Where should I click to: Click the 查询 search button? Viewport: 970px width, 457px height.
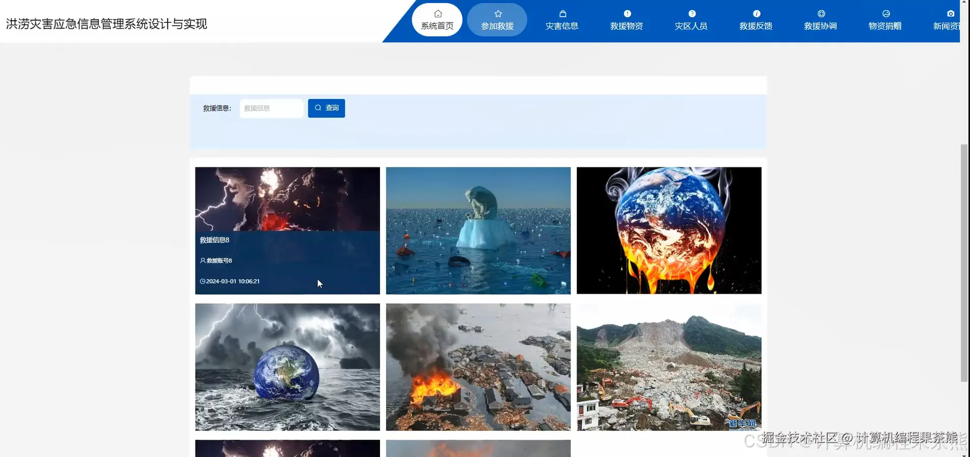pyautogui.click(x=326, y=108)
